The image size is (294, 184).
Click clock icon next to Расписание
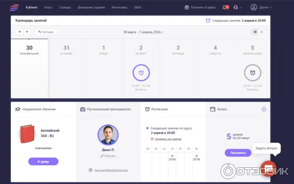(147, 109)
